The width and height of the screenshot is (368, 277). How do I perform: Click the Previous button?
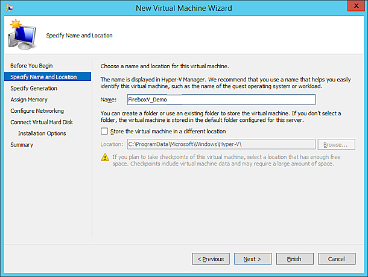coord(211,259)
